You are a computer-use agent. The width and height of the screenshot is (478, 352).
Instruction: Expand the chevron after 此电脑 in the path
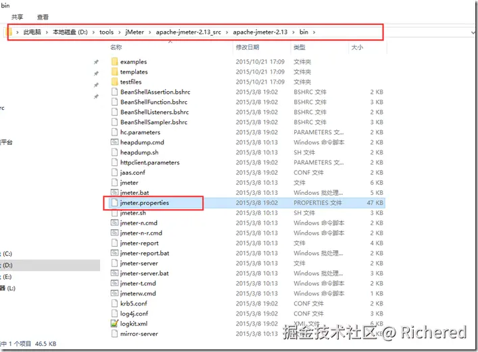coord(47,32)
